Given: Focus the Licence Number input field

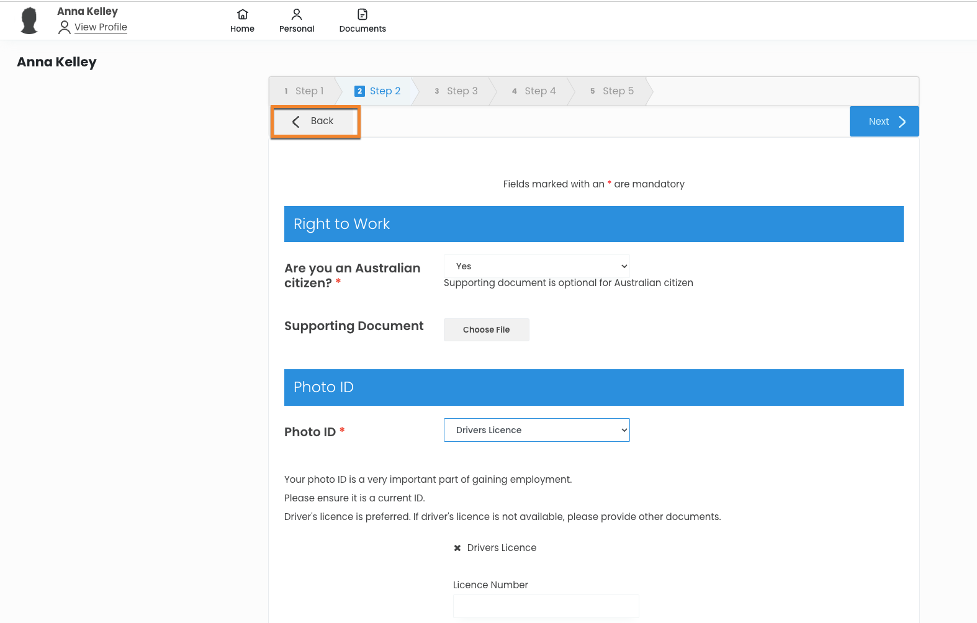Looking at the screenshot, I should 546,606.
